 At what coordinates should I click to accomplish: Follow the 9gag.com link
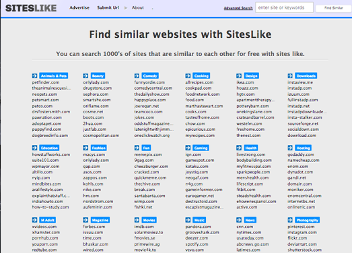click(144, 161)
